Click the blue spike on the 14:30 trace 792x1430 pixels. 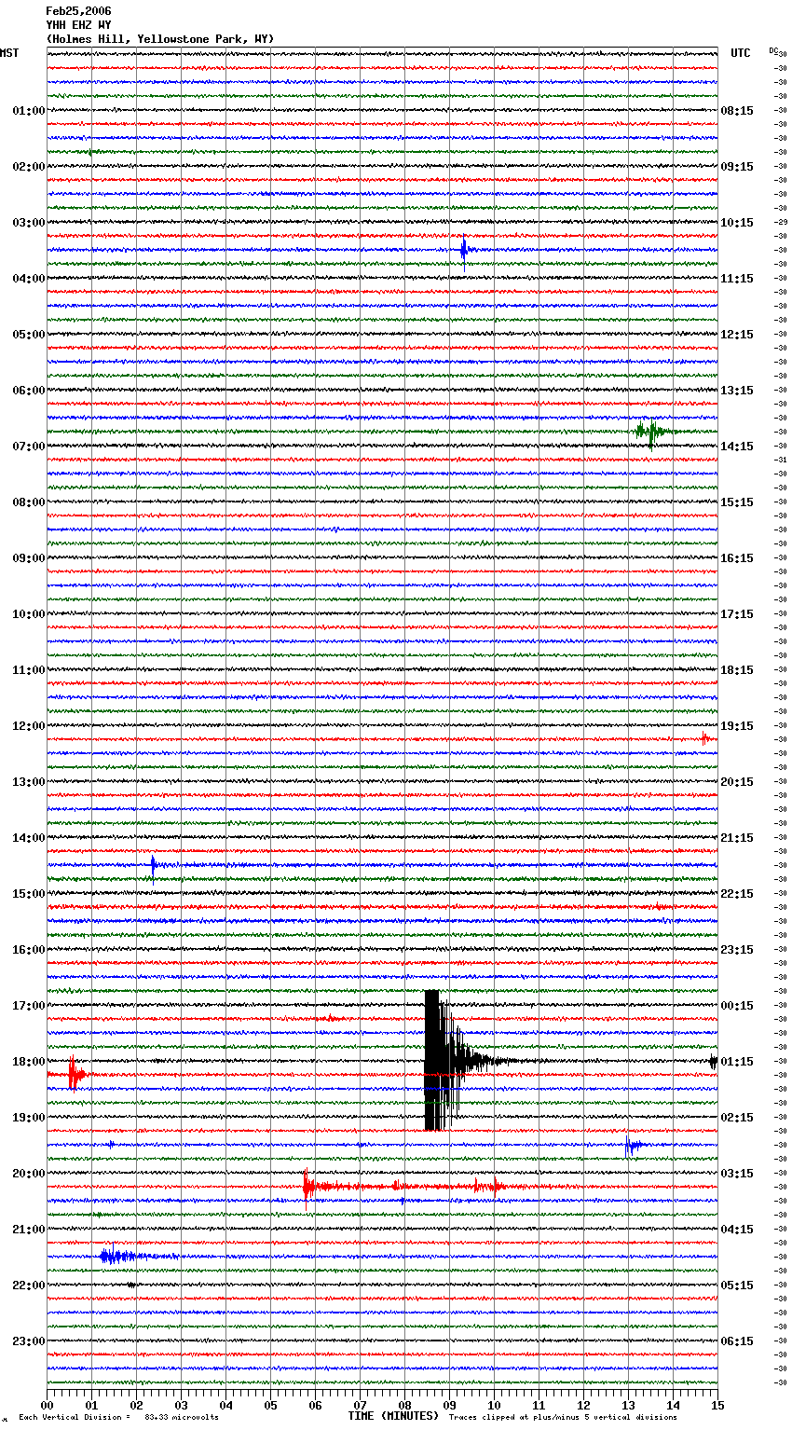point(153,866)
